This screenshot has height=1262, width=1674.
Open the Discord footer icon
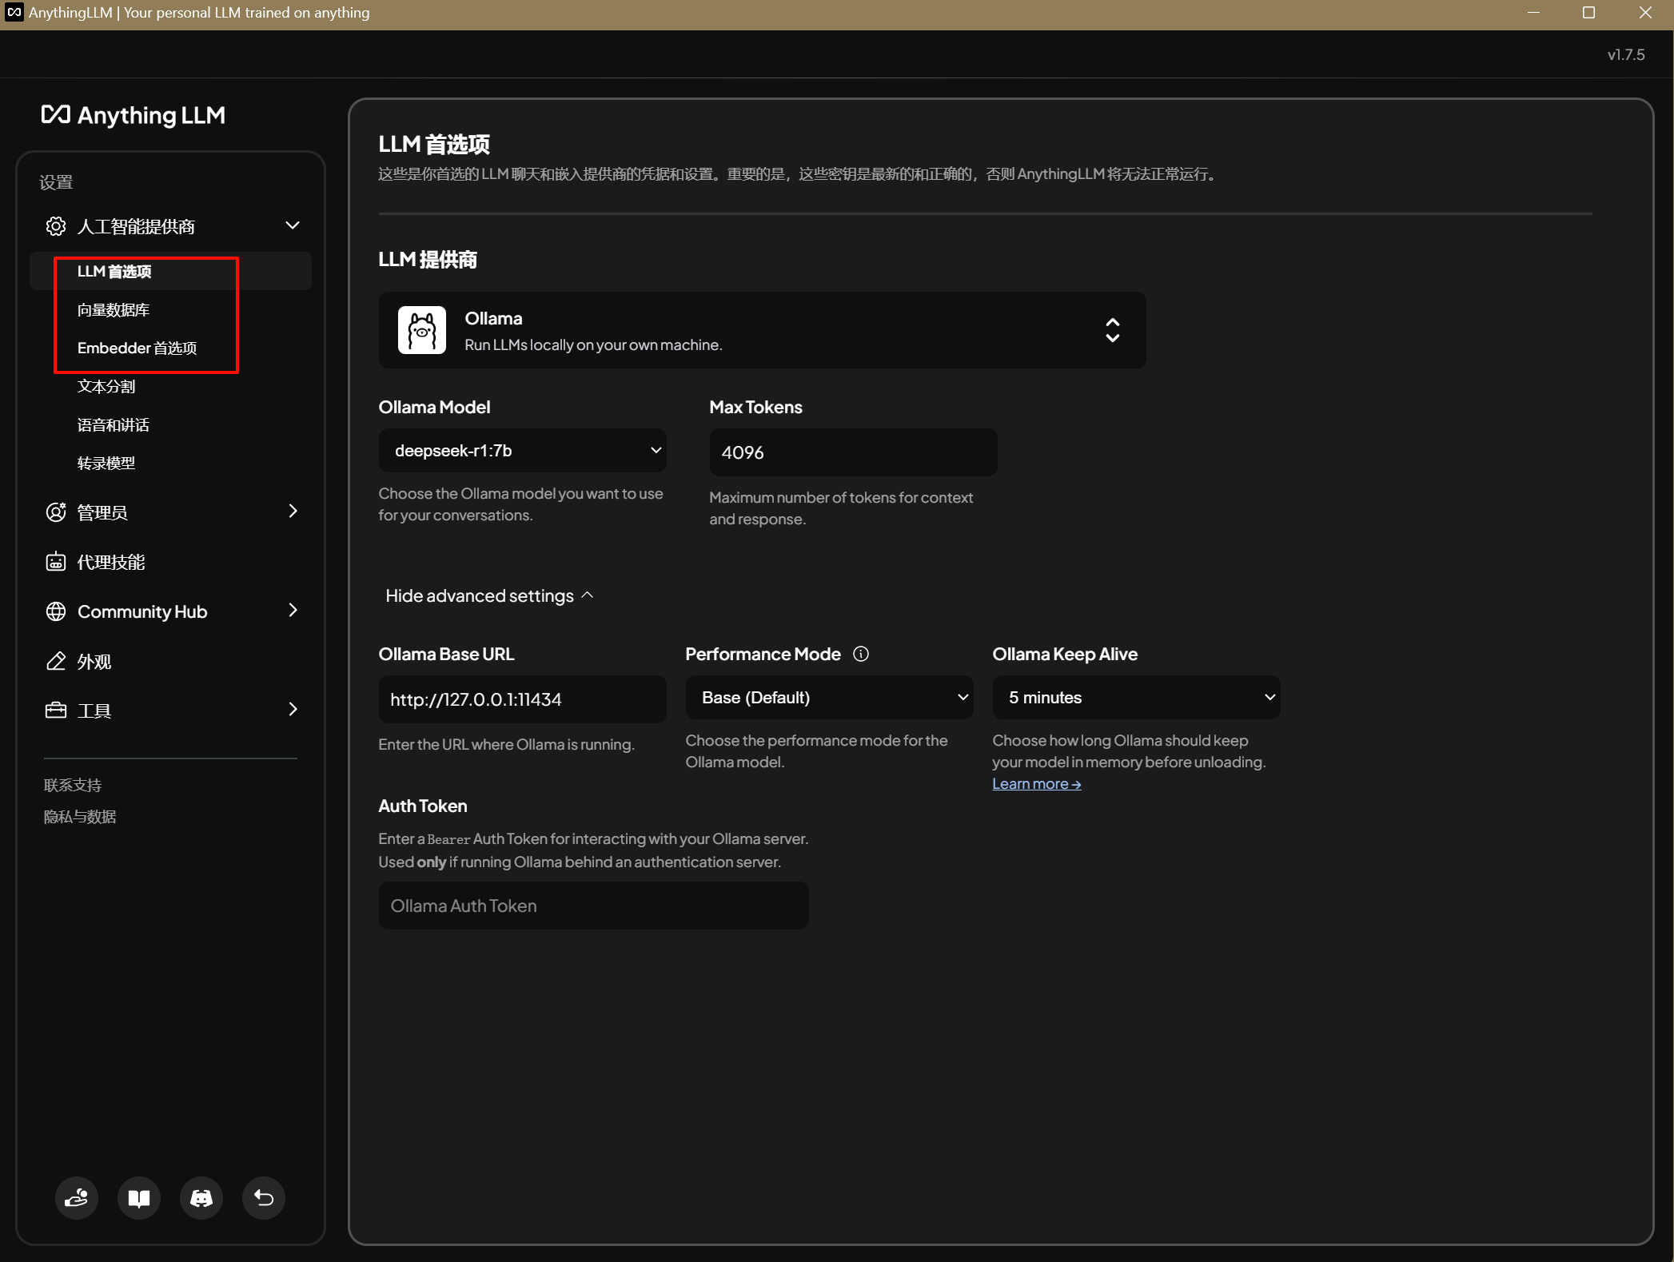point(201,1197)
